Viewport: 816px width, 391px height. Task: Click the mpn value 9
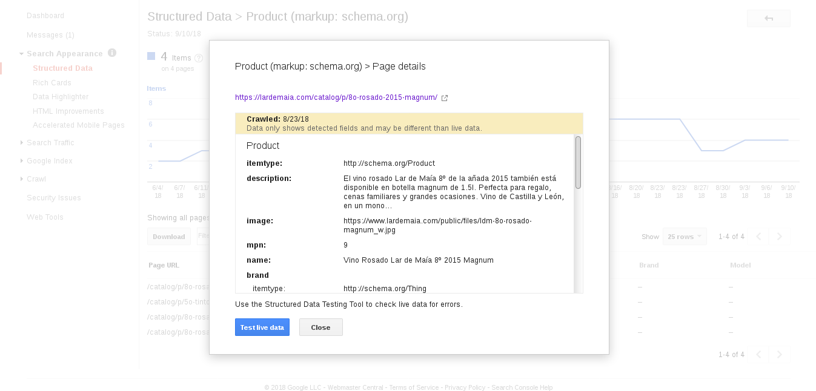pyautogui.click(x=345, y=245)
